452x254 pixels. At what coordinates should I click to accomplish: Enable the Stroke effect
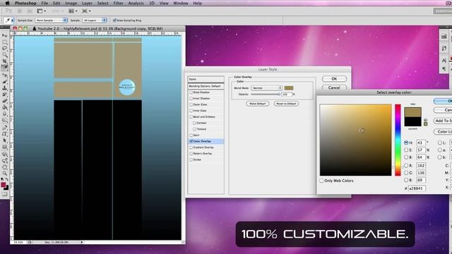coord(191,159)
